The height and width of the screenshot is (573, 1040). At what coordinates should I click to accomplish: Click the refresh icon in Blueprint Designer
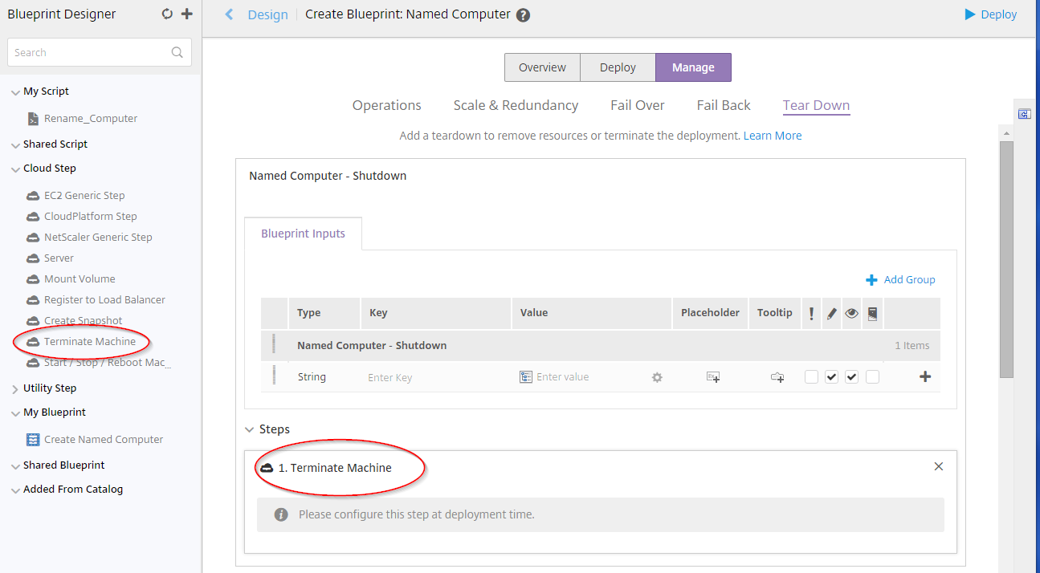(x=167, y=14)
